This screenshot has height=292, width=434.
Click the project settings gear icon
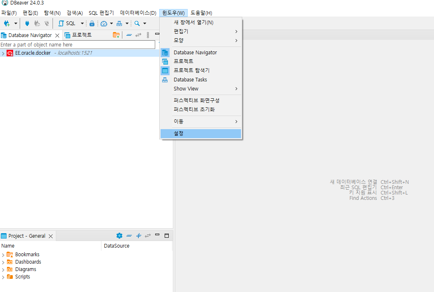119,236
